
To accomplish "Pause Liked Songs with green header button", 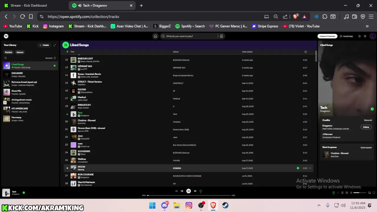I will (66, 45).
